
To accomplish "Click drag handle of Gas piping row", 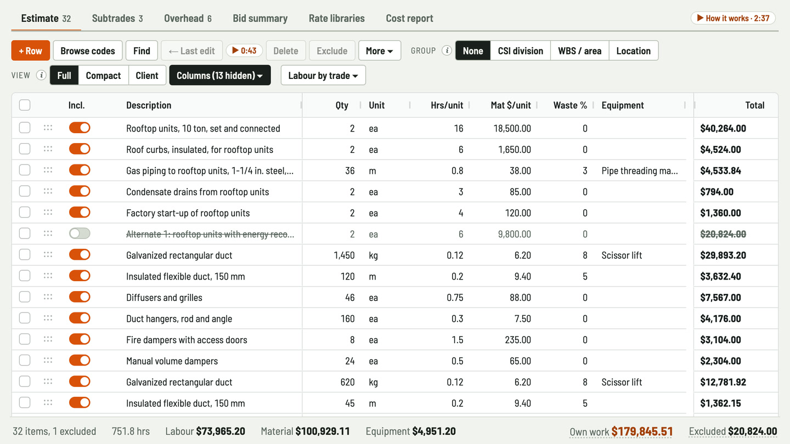I will (x=48, y=170).
